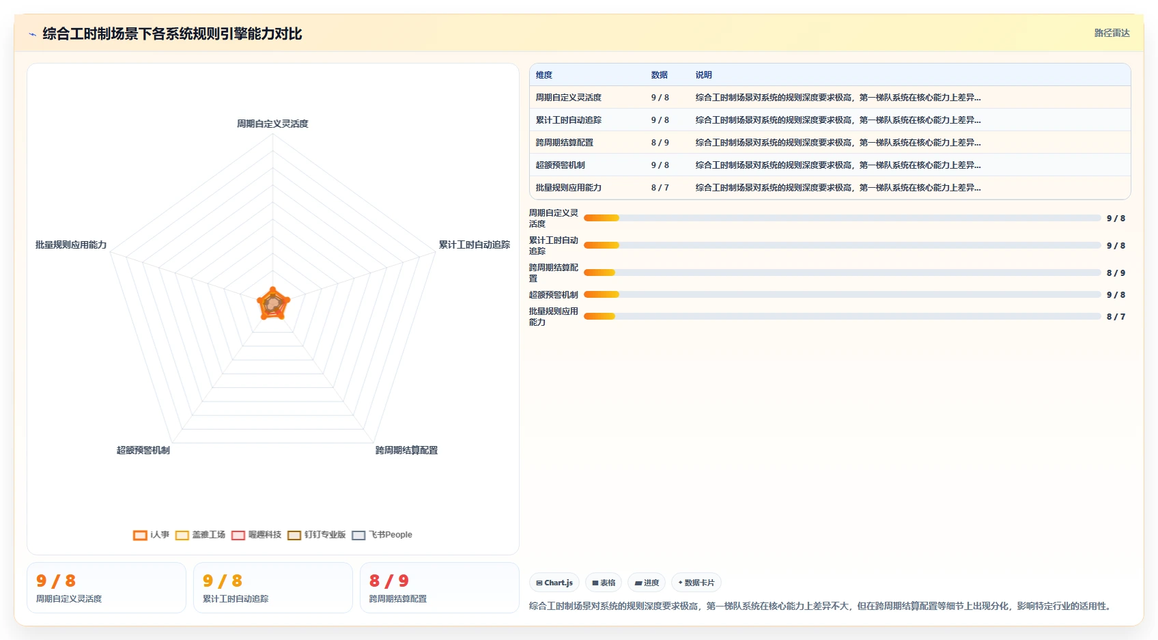Click radar axis label 批量规则应用能力
Image resolution: width=1158 pixels, height=640 pixels.
tap(71, 245)
